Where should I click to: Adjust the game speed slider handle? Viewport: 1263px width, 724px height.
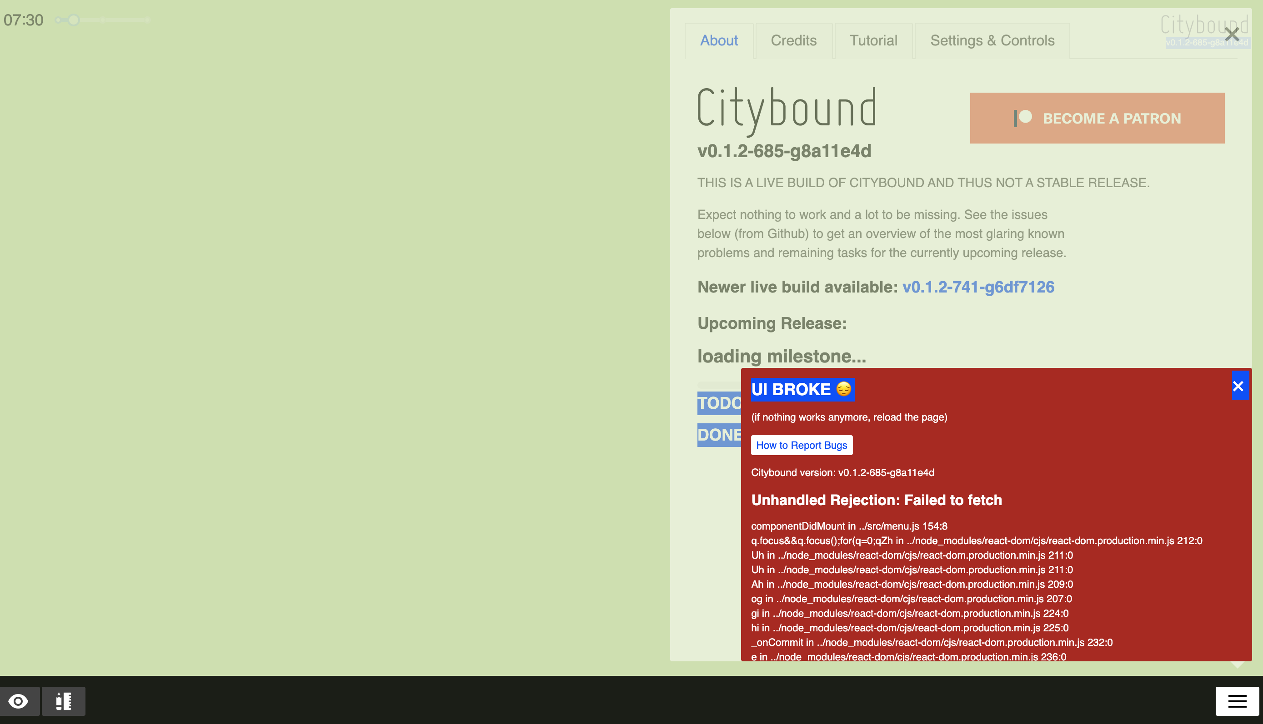pos(74,20)
